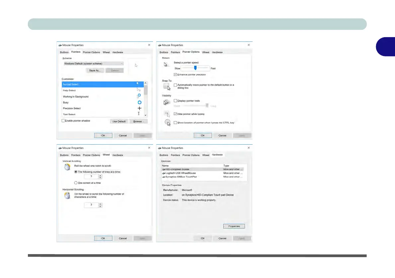
Task: Click vertical scroll lines number field
Action: click(x=91, y=176)
